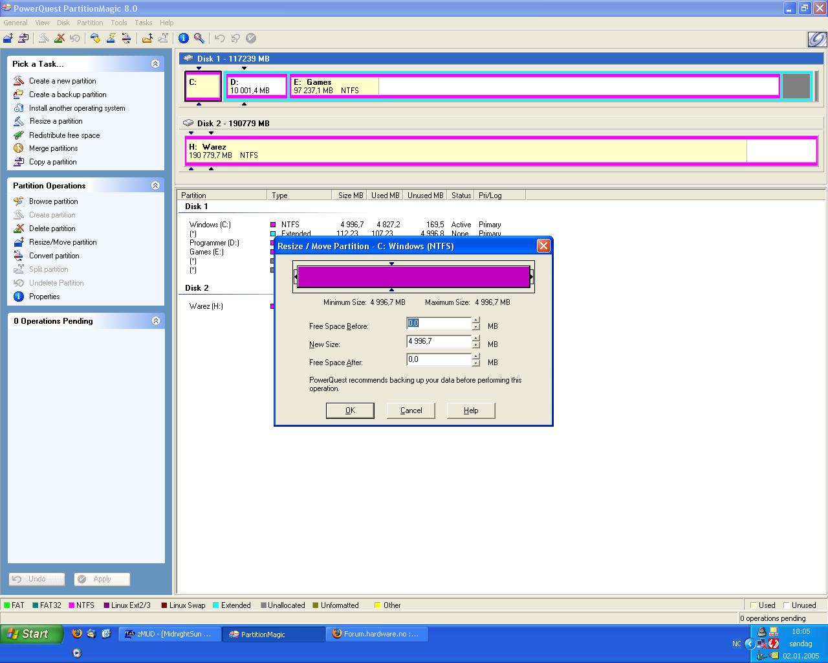
Task: Click the magnifier toolbar icon
Action: (199, 38)
